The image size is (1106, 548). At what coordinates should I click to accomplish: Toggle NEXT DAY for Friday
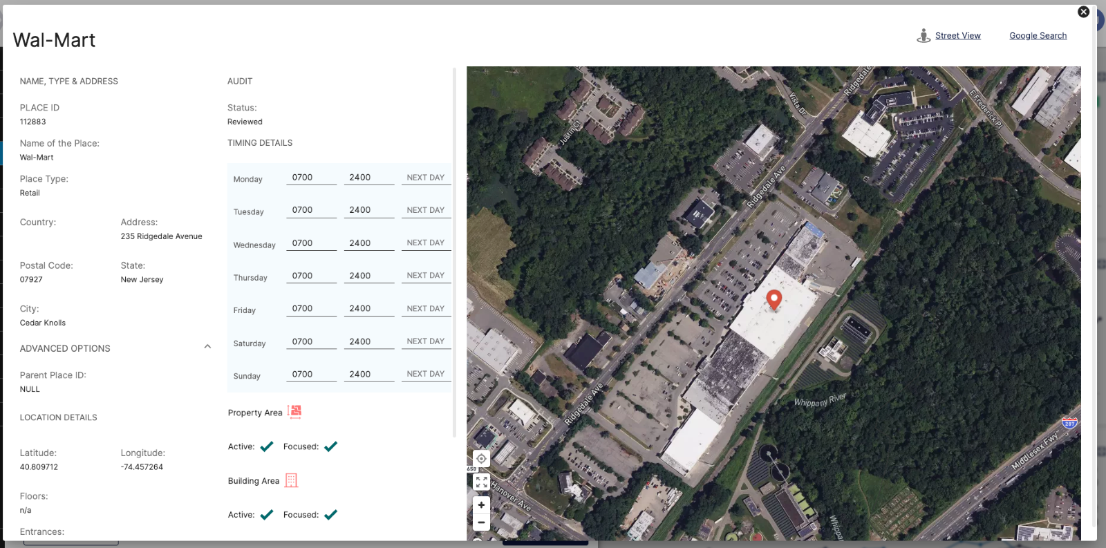pyautogui.click(x=426, y=309)
